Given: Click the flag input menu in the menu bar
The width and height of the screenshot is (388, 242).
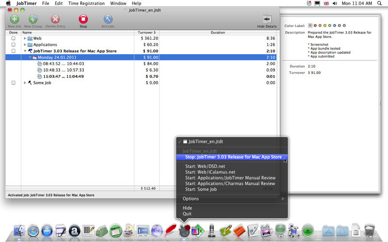Looking at the screenshot, I should pos(326,3).
